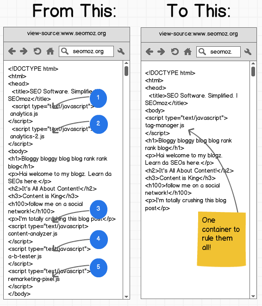Click scroll up arrow in left browser

pos(126,63)
